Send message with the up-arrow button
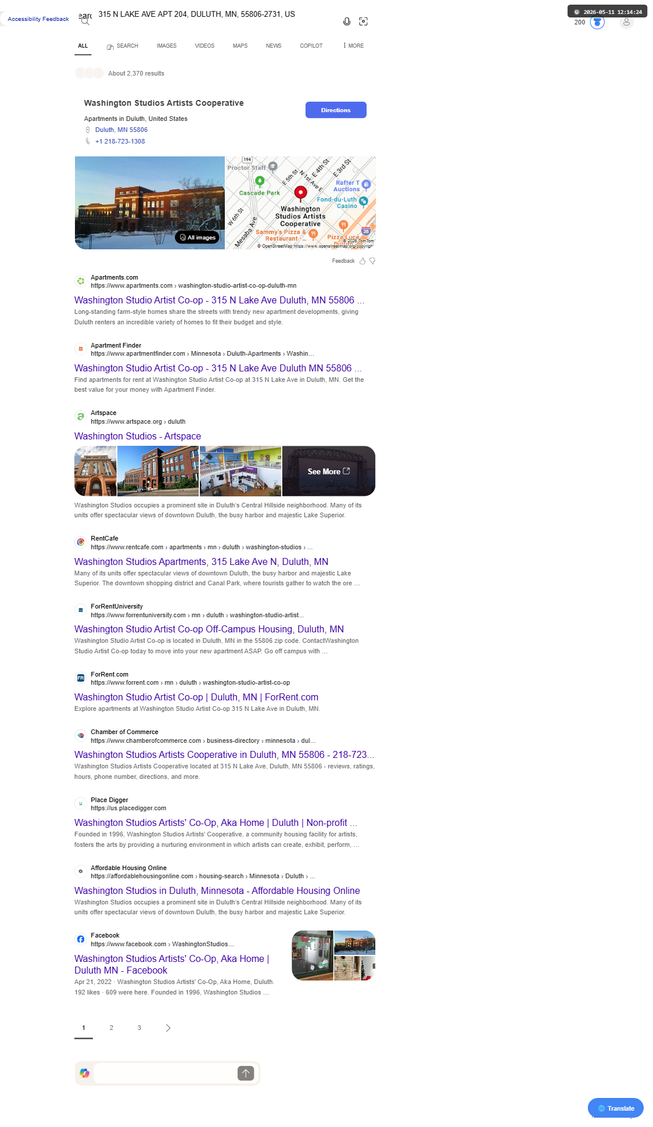This screenshot has width=653, height=1127. click(x=246, y=1073)
